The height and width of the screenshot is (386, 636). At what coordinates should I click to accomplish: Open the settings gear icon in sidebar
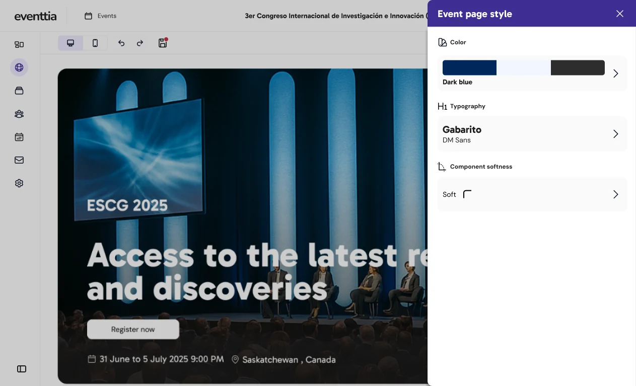pos(19,183)
